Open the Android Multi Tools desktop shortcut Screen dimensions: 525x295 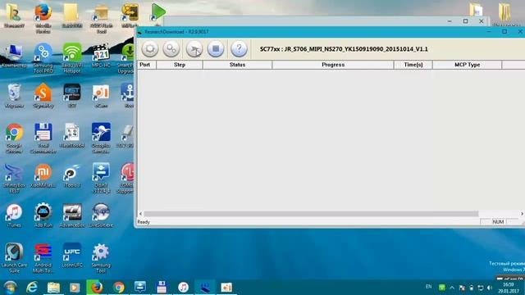43,258
